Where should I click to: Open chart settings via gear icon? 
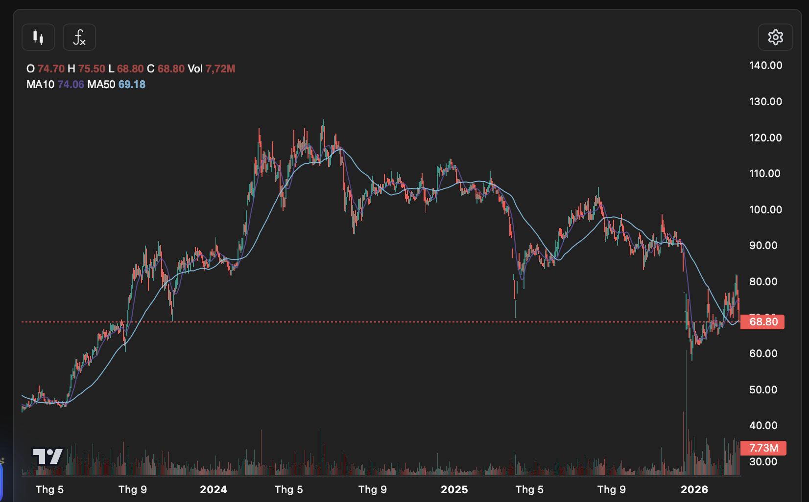click(775, 37)
